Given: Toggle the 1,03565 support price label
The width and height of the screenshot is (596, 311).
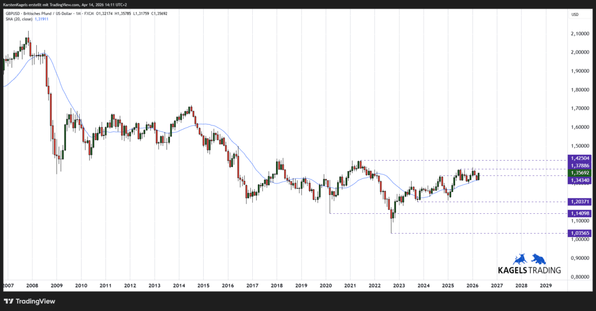Looking at the screenshot, I should pos(579,233).
